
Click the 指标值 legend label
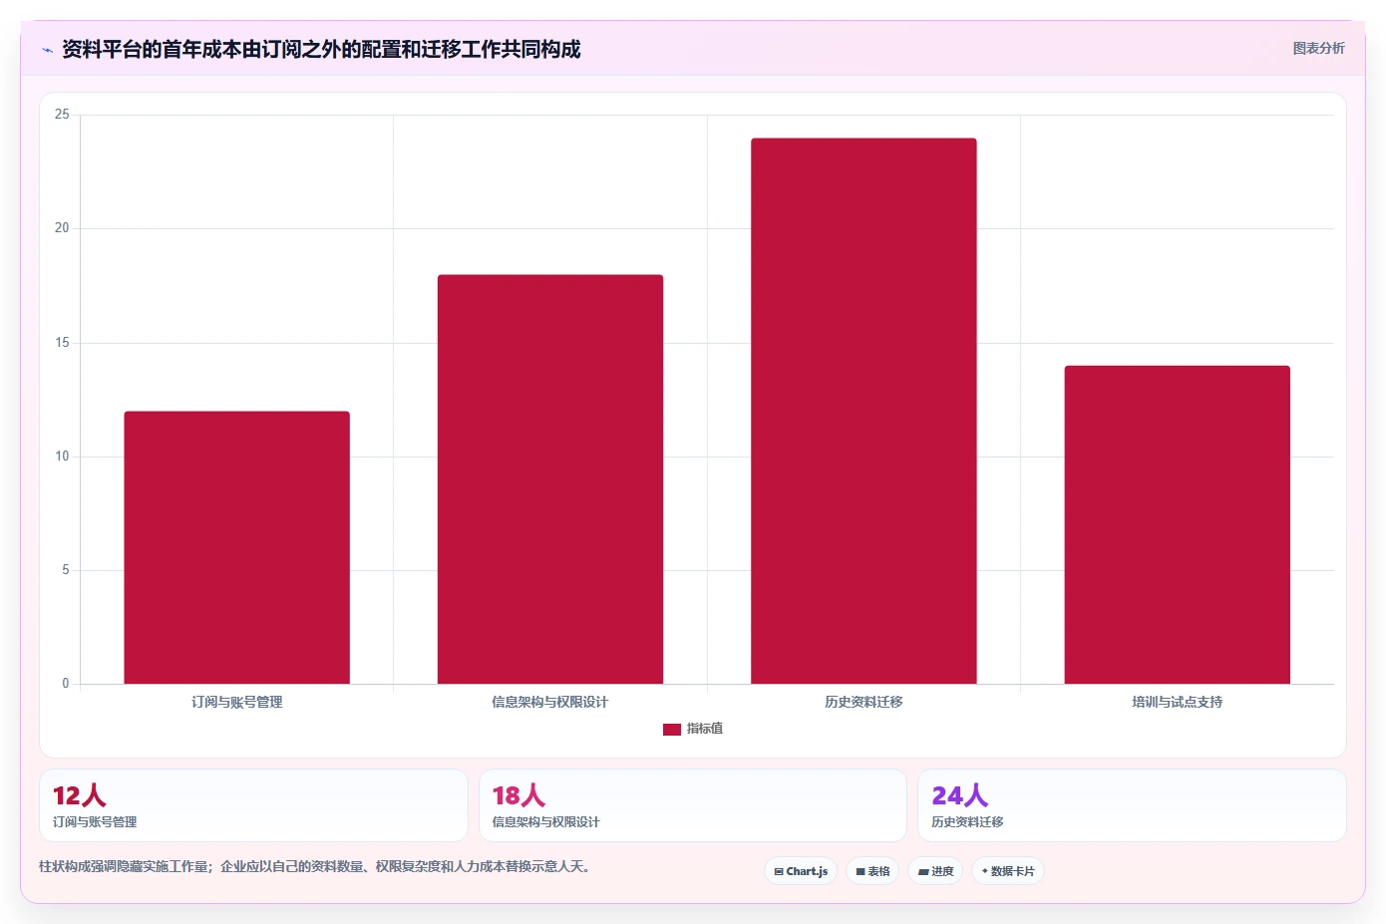pyautogui.click(x=705, y=730)
